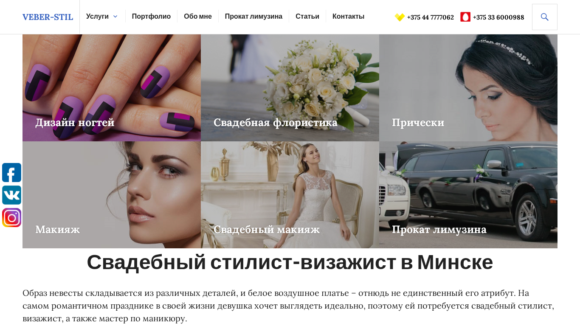Open the Instagram social icon

[x=11, y=218]
